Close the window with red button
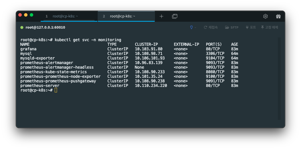Viewport: 301px width, 149px height. pyautogui.click(x=20, y=15)
